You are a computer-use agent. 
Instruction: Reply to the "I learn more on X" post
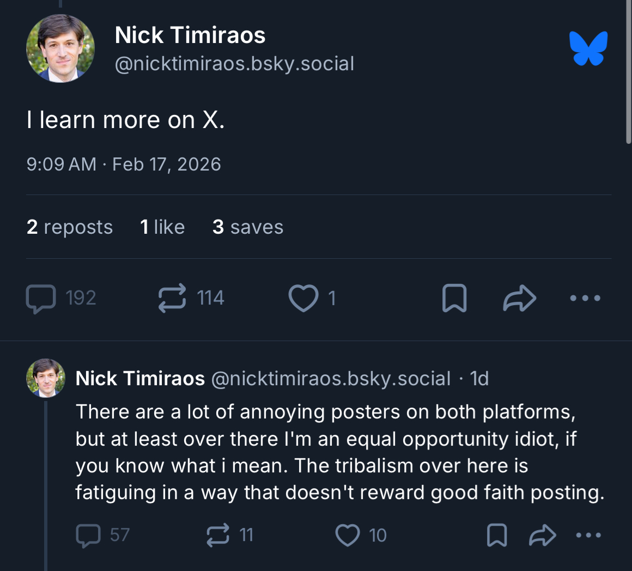(x=41, y=298)
